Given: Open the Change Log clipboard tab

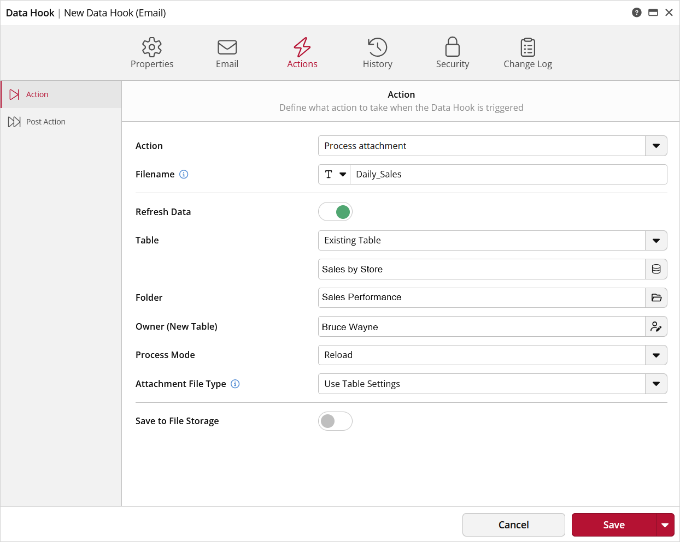Looking at the screenshot, I should point(528,53).
